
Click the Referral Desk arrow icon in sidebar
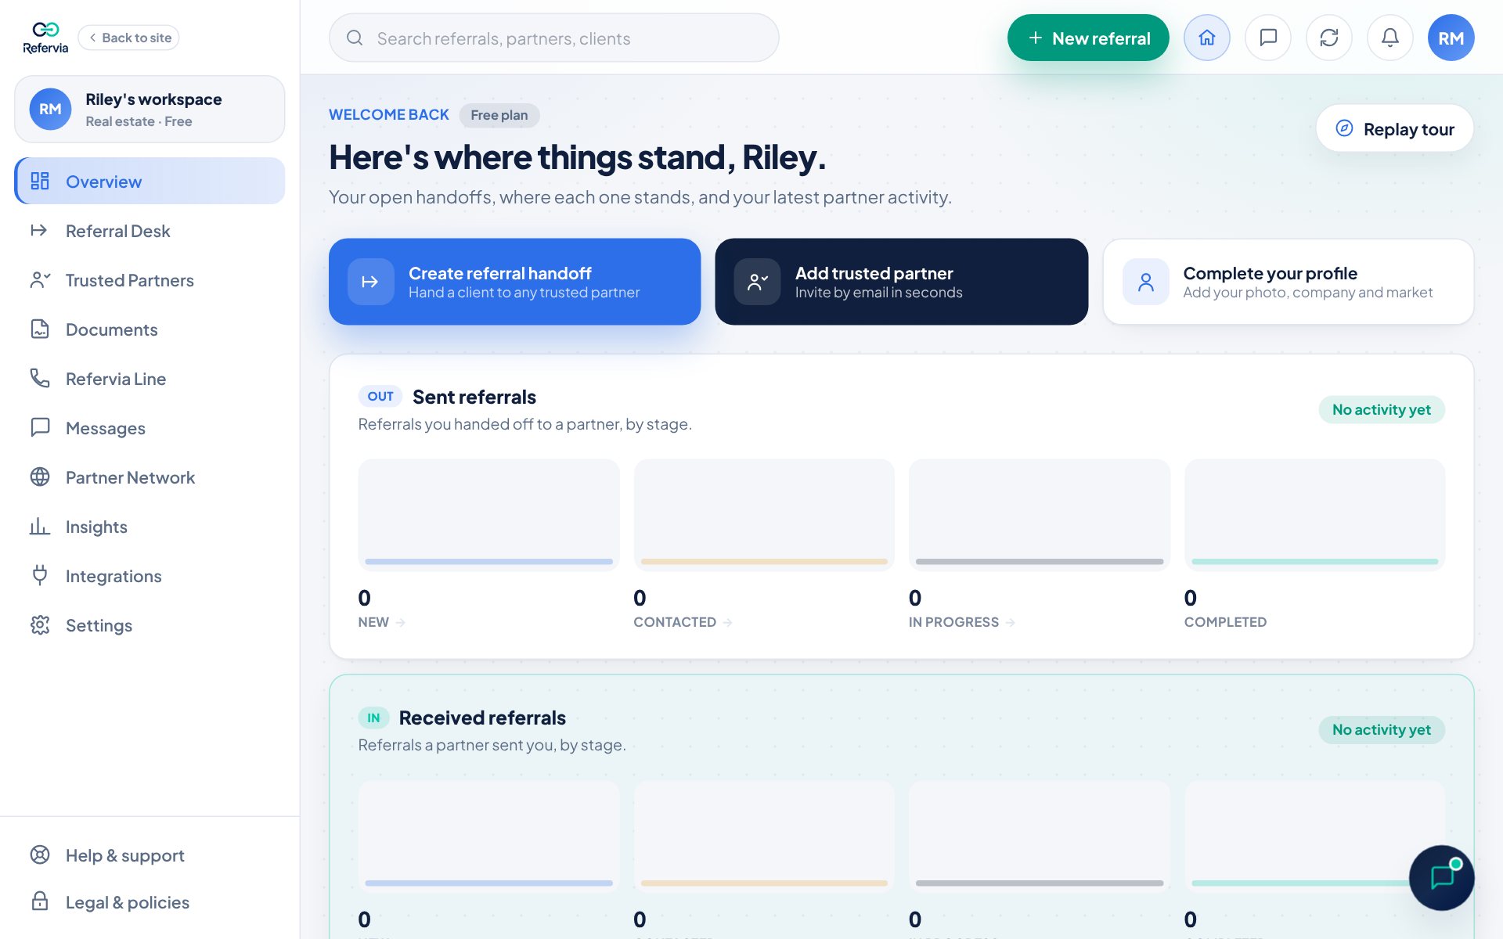click(39, 230)
